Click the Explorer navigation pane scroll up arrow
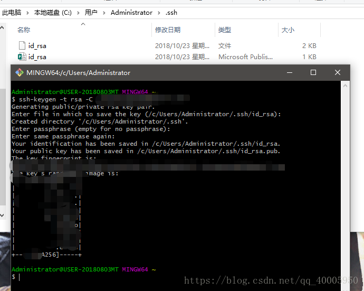The width and height of the screenshot is (364, 291). click(x=2, y=28)
